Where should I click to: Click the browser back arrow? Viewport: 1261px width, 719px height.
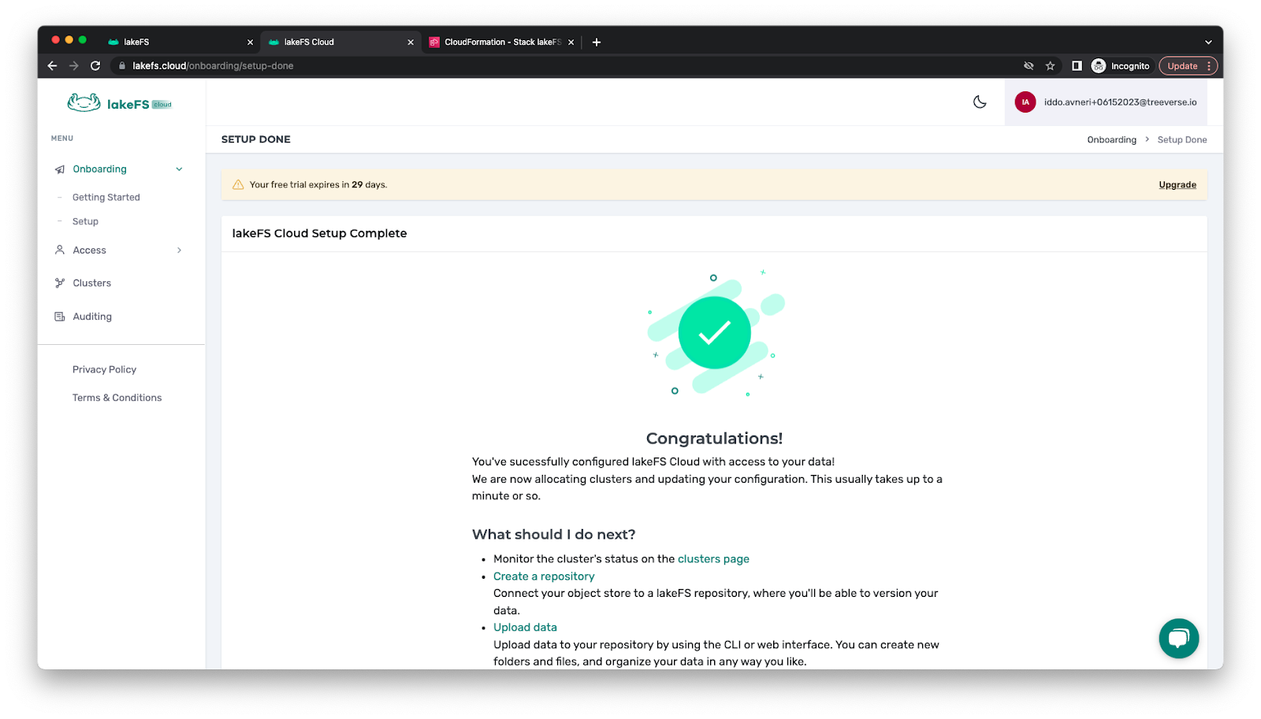(52, 66)
